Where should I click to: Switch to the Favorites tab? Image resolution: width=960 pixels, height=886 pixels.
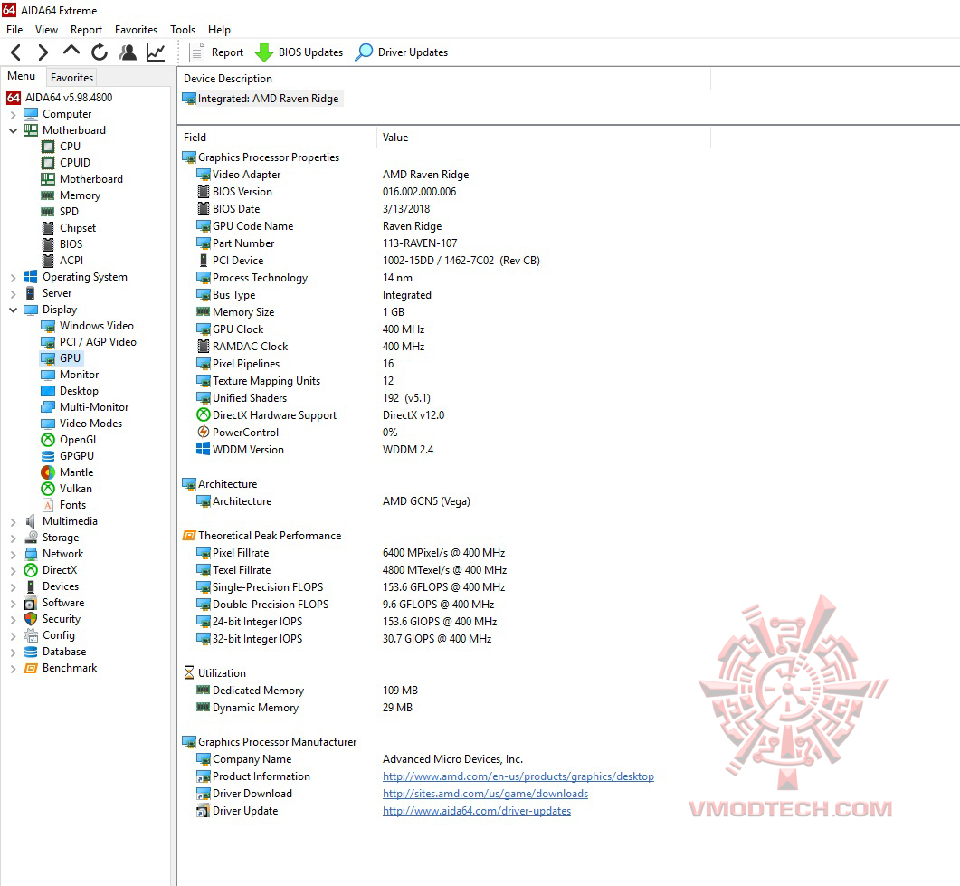click(x=71, y=78)
